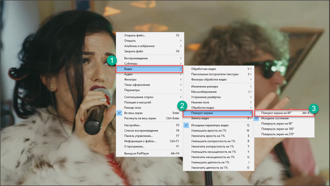Expand the 'Фильтры' submenu
This screenshot has height=186, width=330.
pos(150,80)
